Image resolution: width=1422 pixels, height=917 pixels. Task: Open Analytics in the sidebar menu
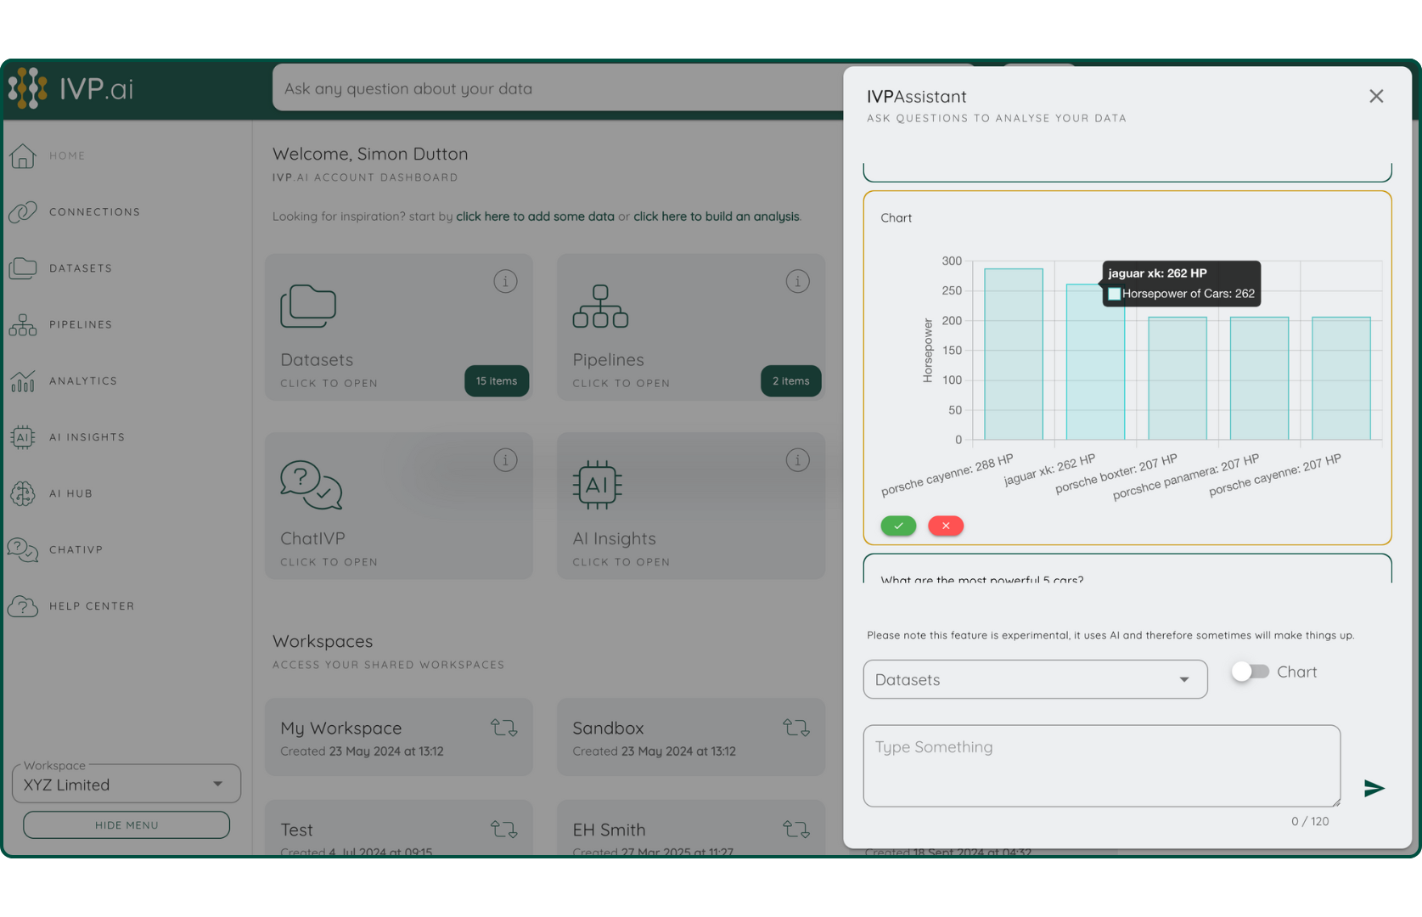coord(83,380)
